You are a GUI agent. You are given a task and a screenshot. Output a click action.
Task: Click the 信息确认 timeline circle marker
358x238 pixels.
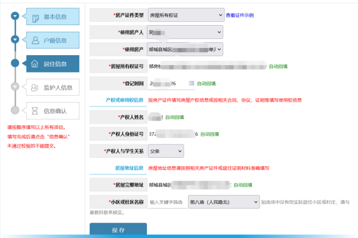15,110
